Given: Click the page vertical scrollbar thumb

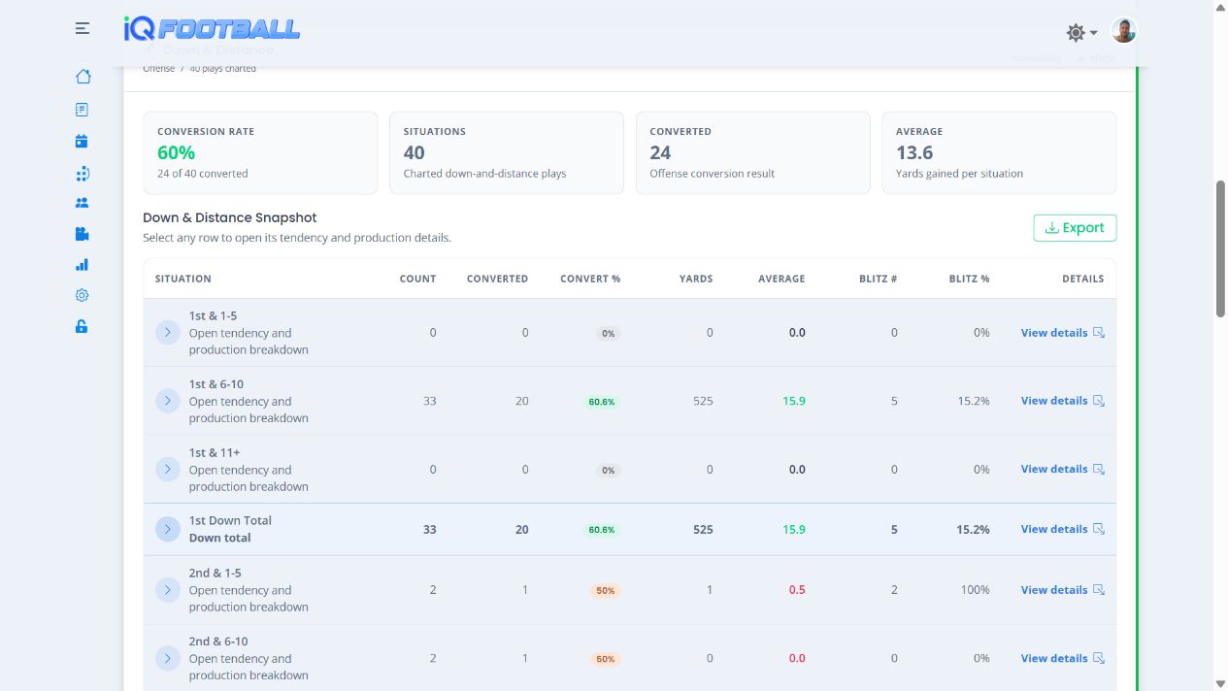Looking at the screenshot, I should click(1220, 248).
